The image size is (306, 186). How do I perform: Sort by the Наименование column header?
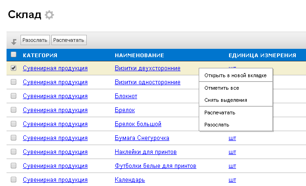(139, 55)
